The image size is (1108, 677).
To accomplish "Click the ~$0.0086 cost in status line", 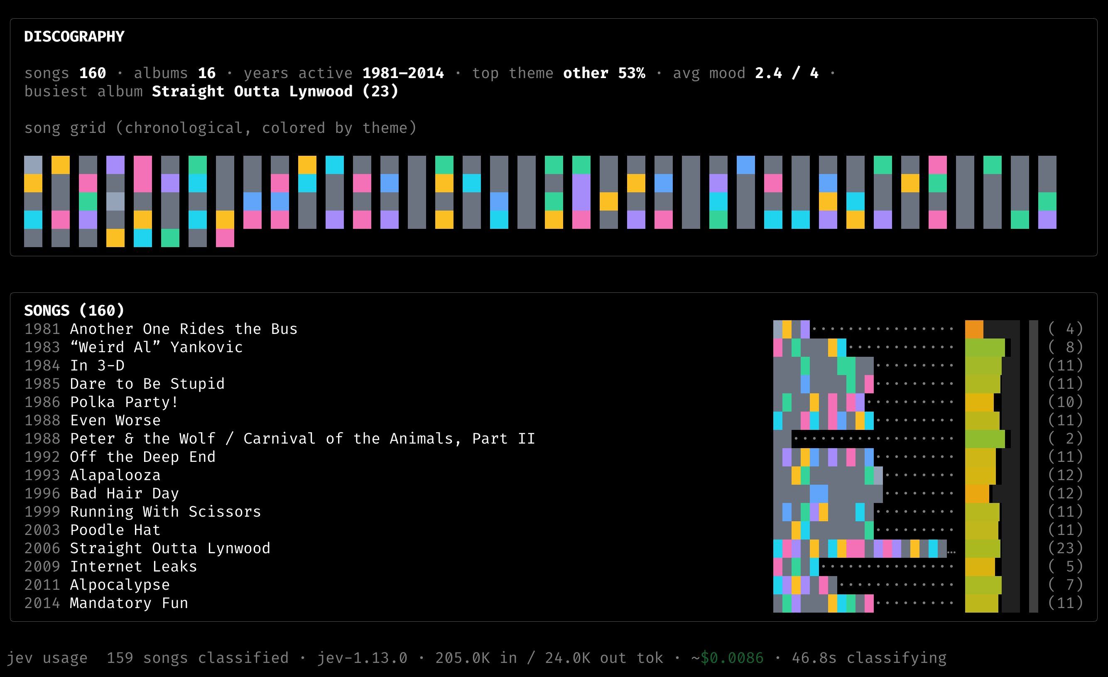I will [x=727, y=658].
